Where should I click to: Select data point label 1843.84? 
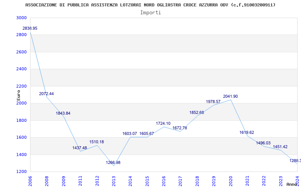63,114
